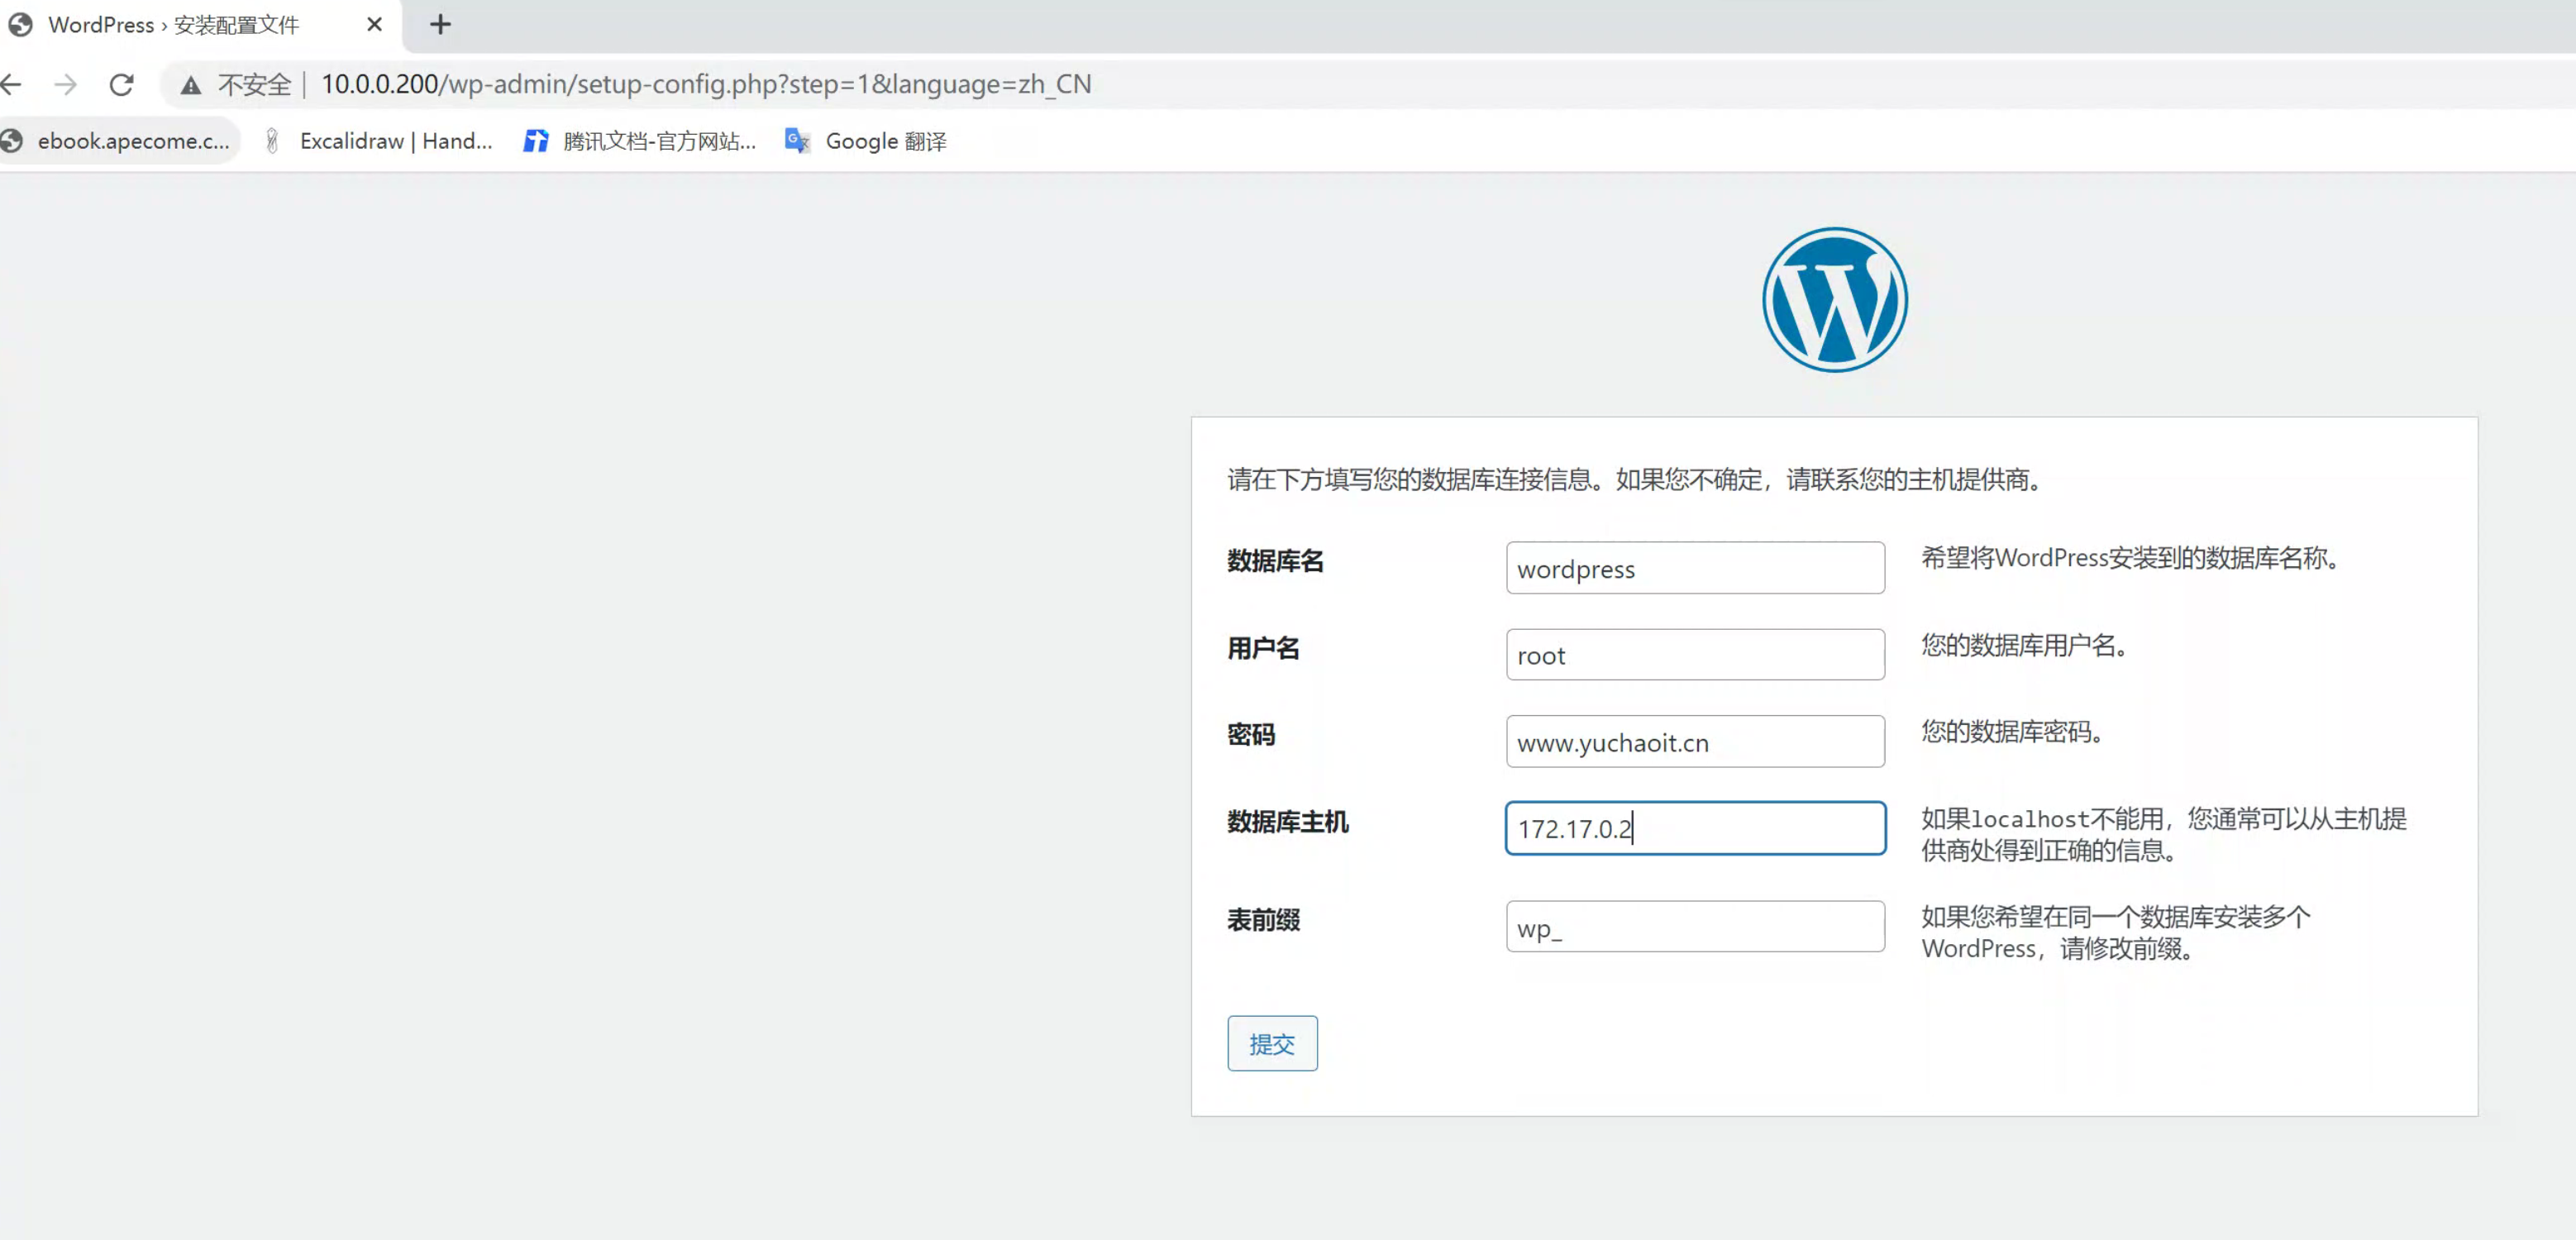The width and height of the screenshot is (2576, 1240).
Task: Open the 腾讯文档 bookmark
Action: click(x=640, y=141)
